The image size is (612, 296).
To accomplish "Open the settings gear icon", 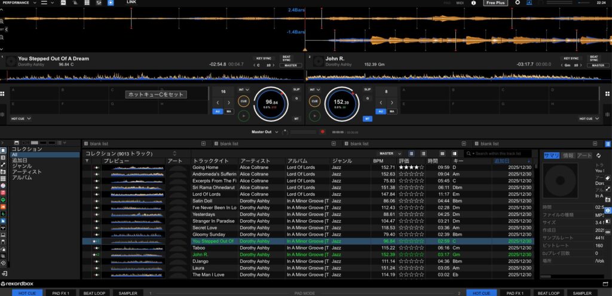I will pyautogui.click(x=518, y=3).
